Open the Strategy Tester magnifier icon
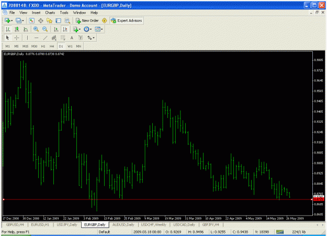Screen dimensions: 327x236 point(67,20)
